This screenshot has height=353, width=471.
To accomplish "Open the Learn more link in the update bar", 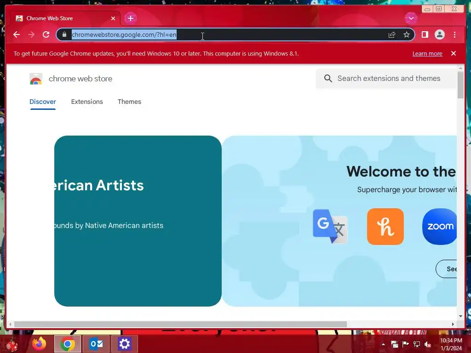I will coord(427,54).
